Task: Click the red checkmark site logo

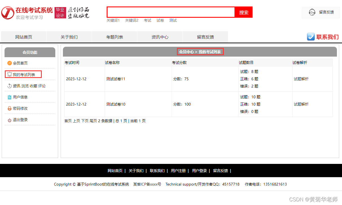Action: [x=8, y=13]
